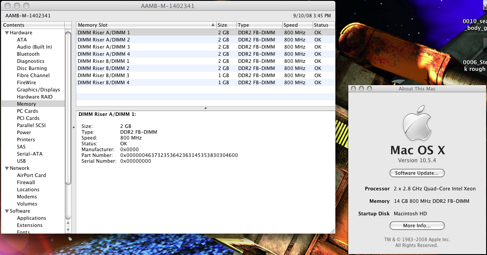Select Parallel SCSI entry
Image resolution: width=487 pixels, height=255 pixels.
pos(31,125)
